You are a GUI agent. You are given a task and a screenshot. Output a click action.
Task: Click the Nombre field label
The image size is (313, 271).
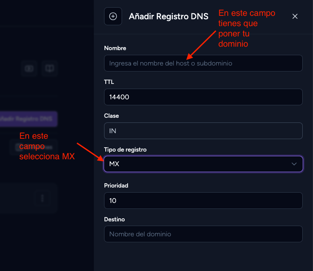click(x=115, y=48)
